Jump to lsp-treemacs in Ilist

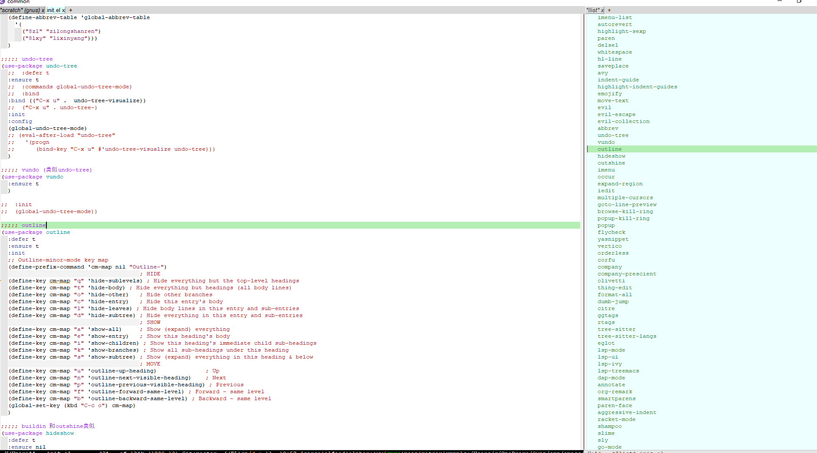(x=618, y=371)
